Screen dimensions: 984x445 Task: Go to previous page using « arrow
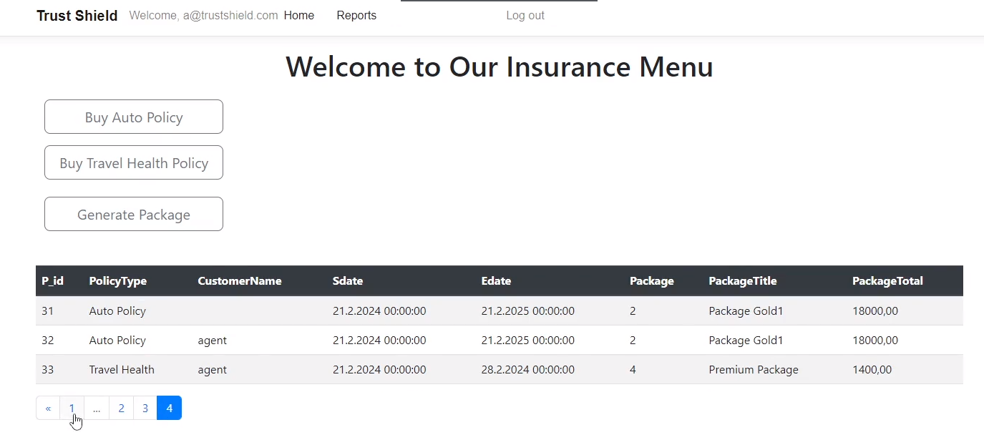(x=48, y=408)
